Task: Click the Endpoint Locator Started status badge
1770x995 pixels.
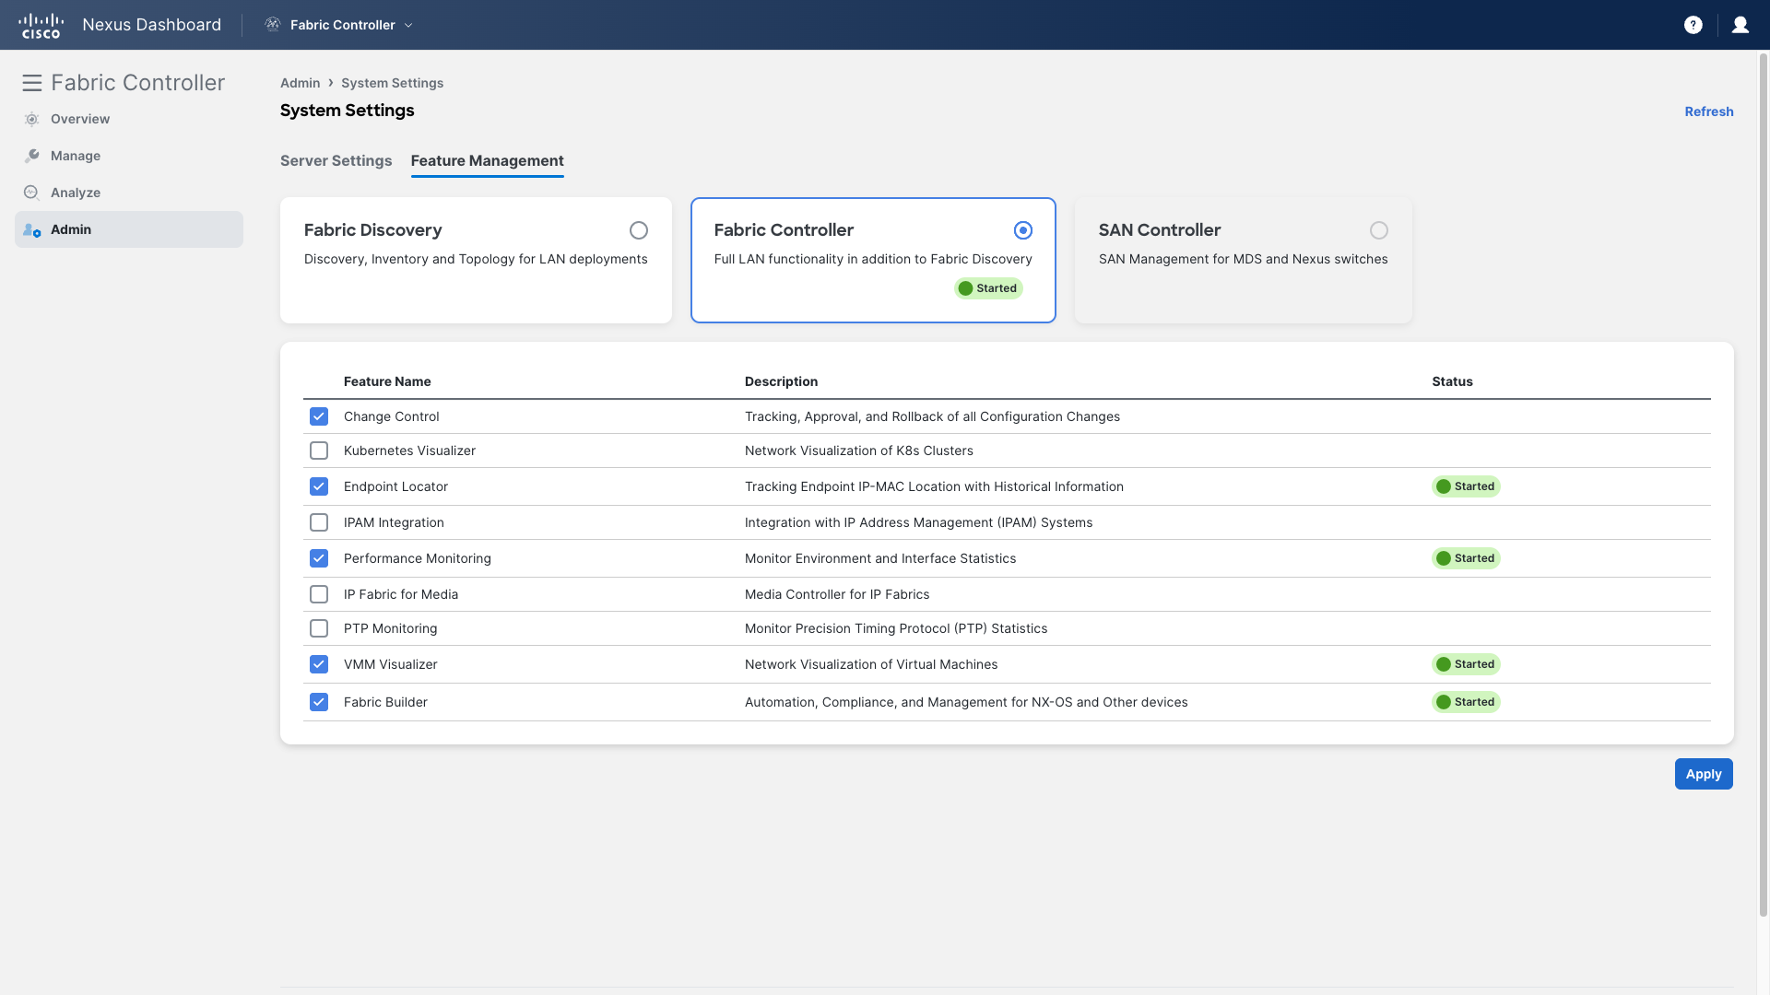Action: click(1466, 486)
